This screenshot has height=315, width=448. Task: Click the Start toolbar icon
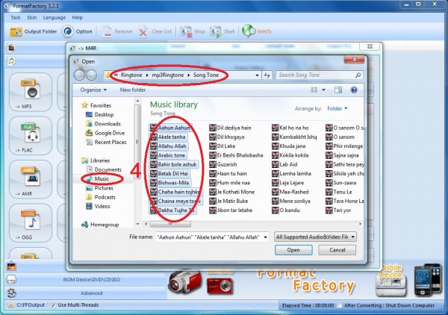coord(216,31)
